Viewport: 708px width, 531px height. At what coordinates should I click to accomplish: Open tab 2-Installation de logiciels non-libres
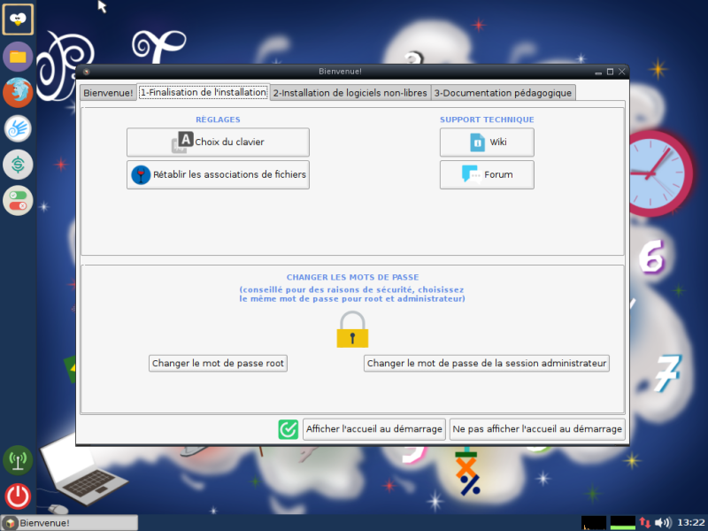coord(350,93)
